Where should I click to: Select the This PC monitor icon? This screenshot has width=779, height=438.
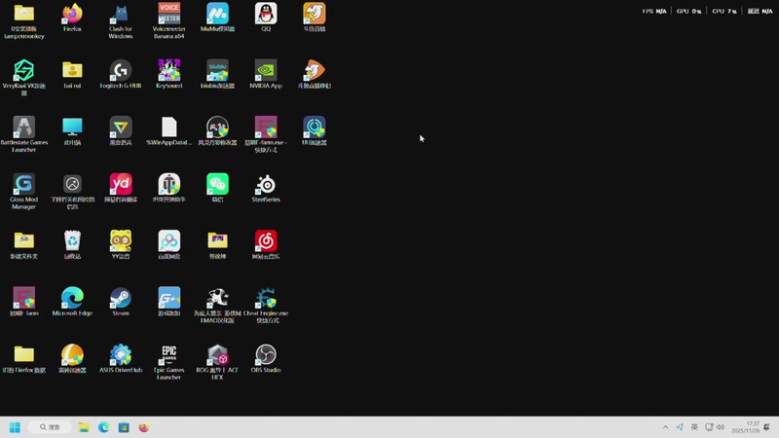click(x=72, y=131)
